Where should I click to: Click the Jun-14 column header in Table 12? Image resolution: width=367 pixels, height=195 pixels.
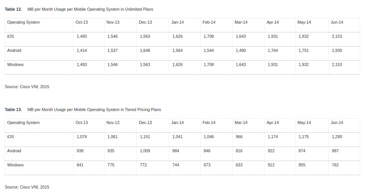pyautogui.click(x=337, y=22)
